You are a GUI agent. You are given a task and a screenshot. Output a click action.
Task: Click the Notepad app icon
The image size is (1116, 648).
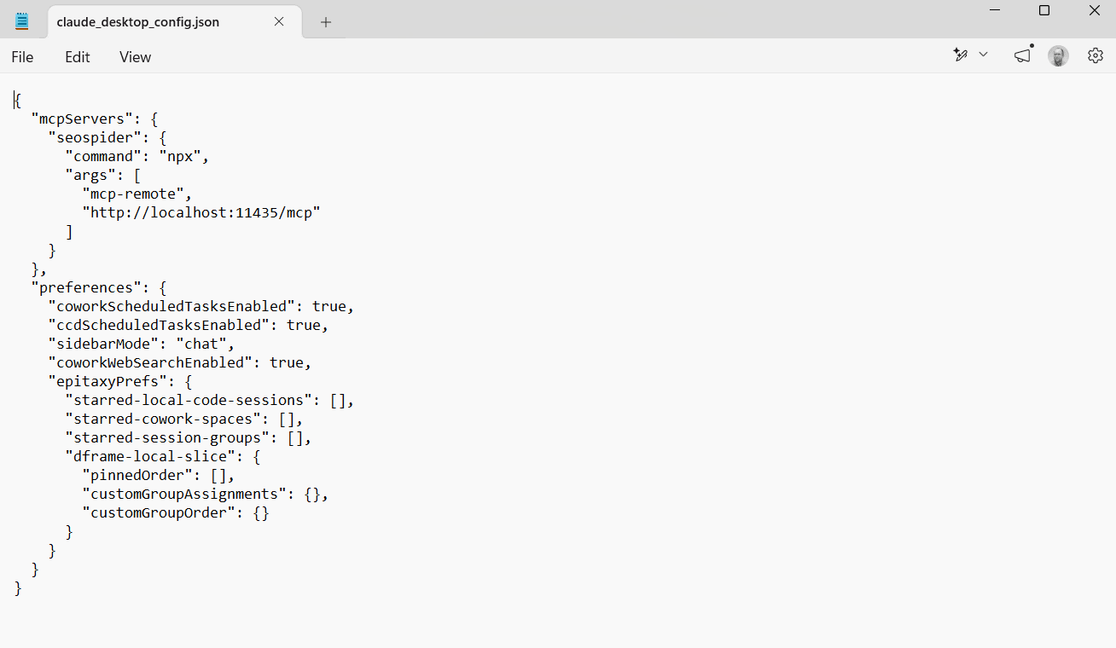click(21, 21)
